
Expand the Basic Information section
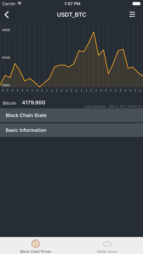coord(71,130)
